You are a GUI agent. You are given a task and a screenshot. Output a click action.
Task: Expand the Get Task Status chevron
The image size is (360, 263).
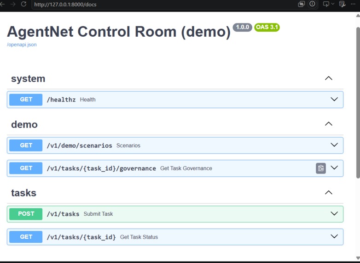point(334,236)
